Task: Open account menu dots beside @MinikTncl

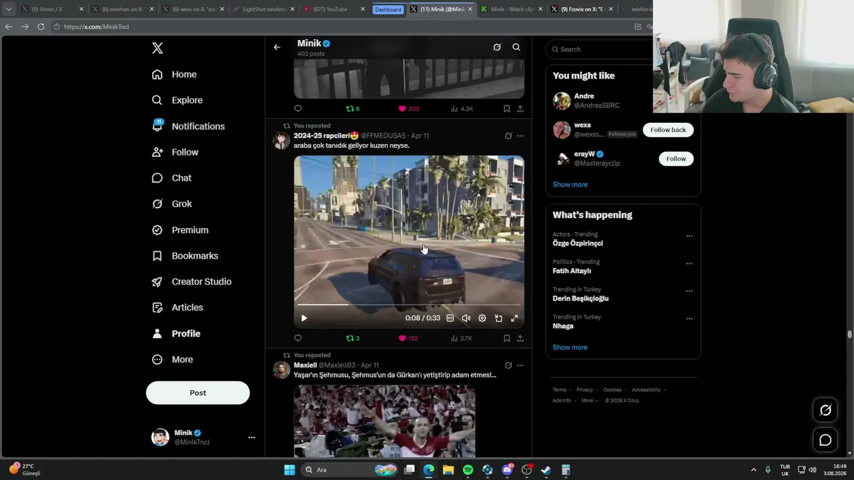Action: tap(252, 437)
